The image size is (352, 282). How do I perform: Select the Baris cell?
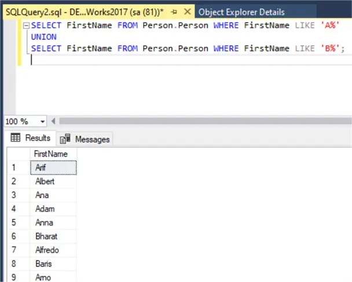53,264
